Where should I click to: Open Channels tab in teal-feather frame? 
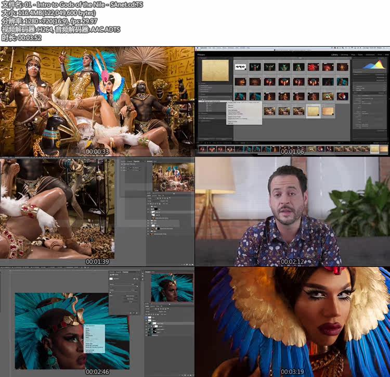coord(152,306)
